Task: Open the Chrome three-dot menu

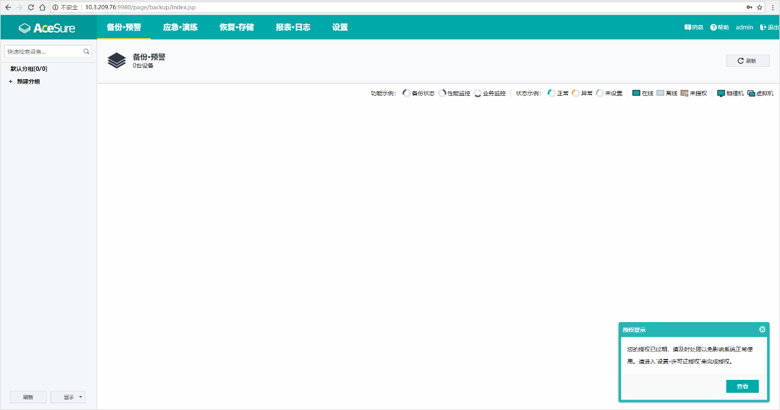Action: pyautogui.click(x=773, y=7)
